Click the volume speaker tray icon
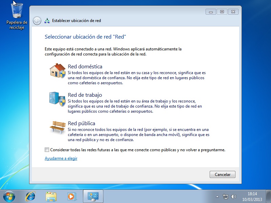This screenshot has width=271, height=203. point(233,197)
